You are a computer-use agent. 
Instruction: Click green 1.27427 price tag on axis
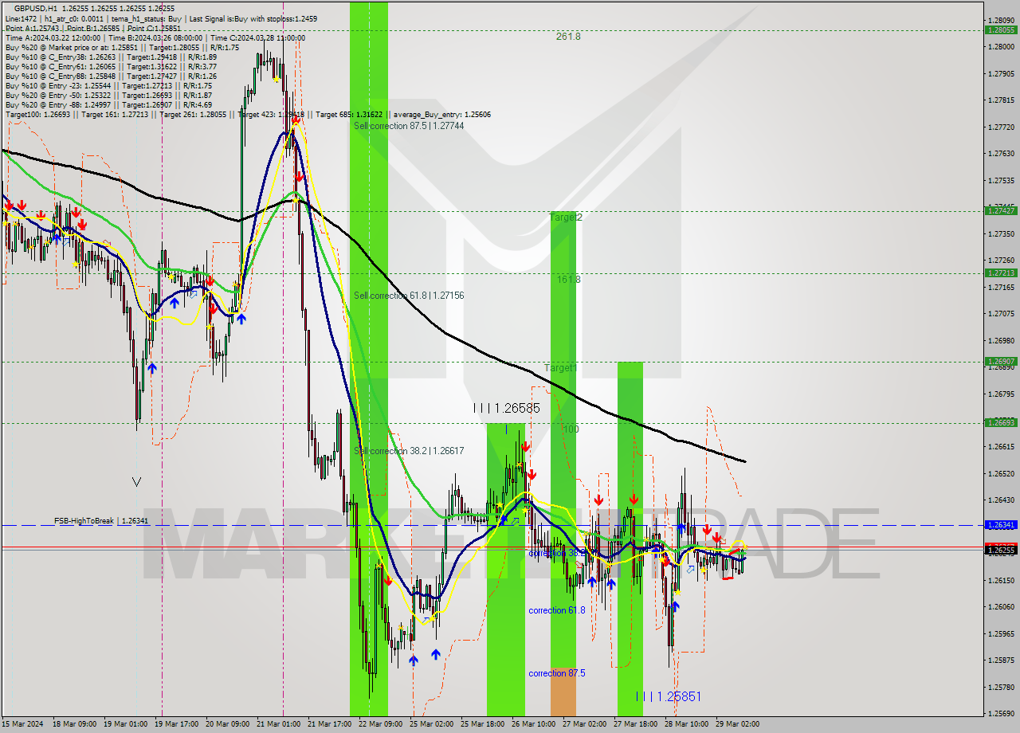tap(1000, 210)
